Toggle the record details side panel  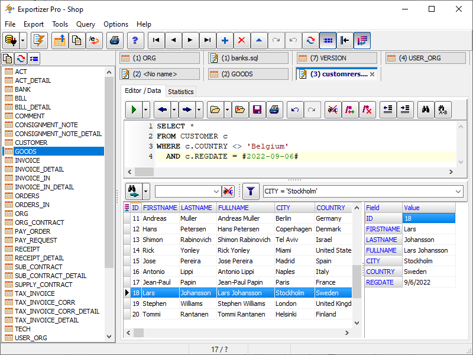tap(361, 41)
